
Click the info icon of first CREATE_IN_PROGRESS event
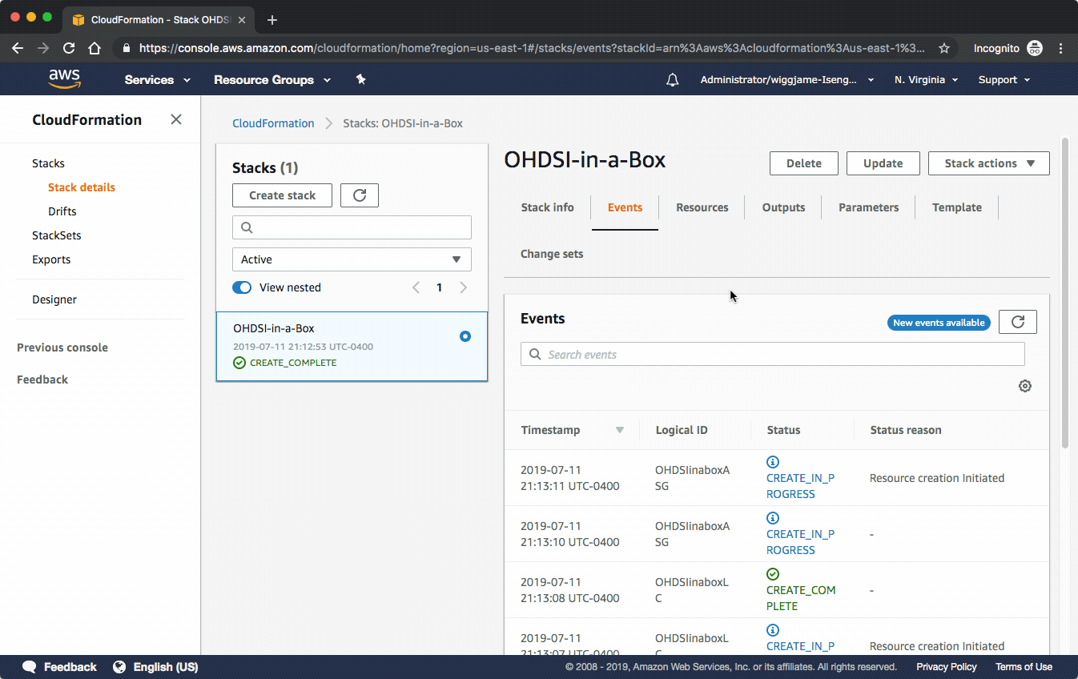(773, 462)
